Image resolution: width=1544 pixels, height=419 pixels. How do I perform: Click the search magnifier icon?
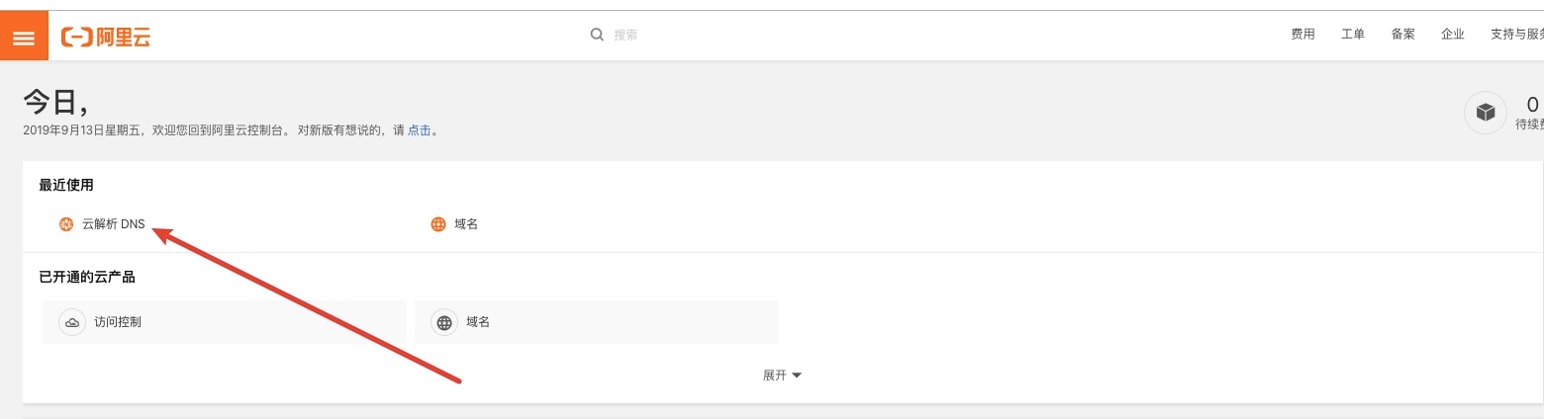click(x=597, y=35)
